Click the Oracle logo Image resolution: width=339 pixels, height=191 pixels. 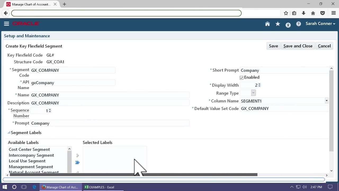pos(26,24)
